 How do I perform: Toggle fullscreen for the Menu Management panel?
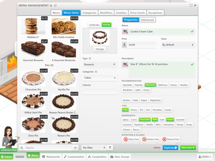click(x=191, y=5)
